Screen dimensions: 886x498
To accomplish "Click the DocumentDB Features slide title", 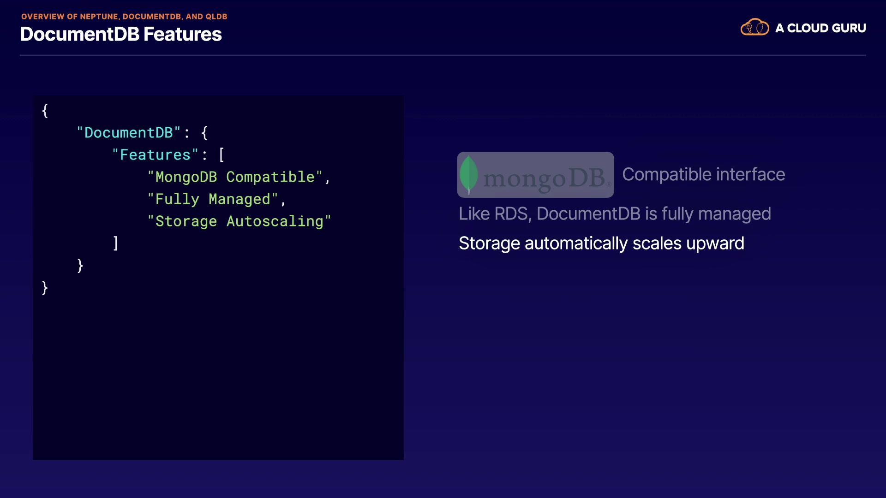I will [x=121, y=34].
